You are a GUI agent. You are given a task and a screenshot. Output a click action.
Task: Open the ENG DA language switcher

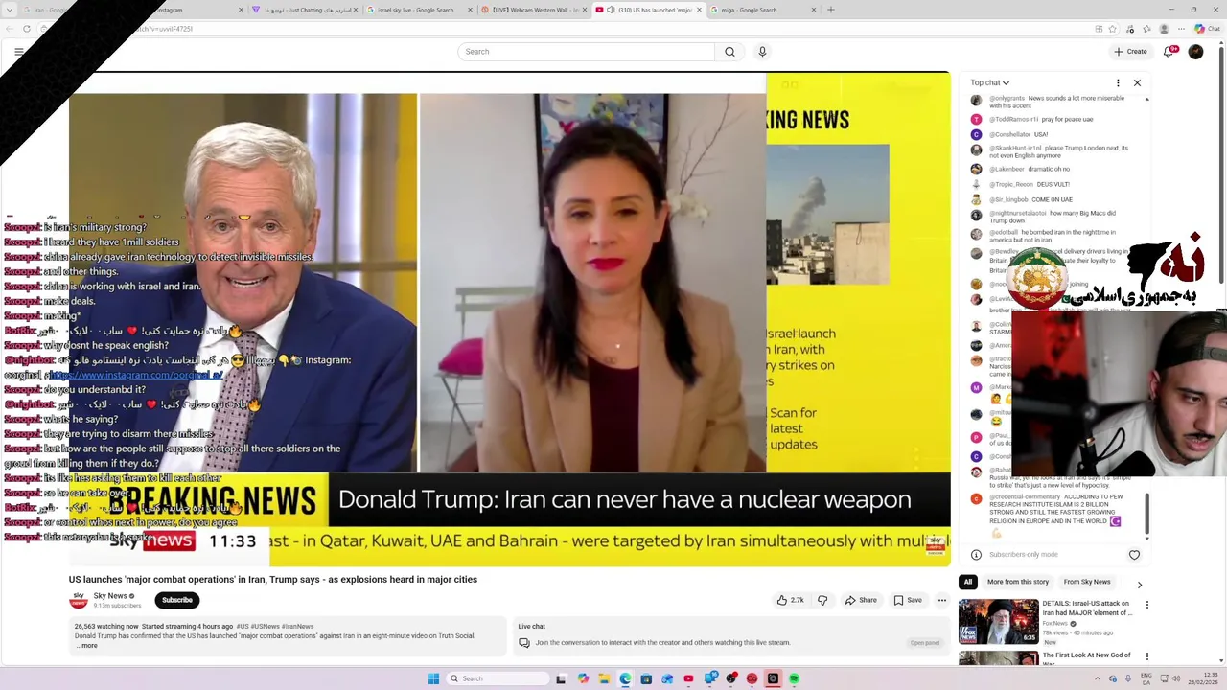(x=1146, y=678)
